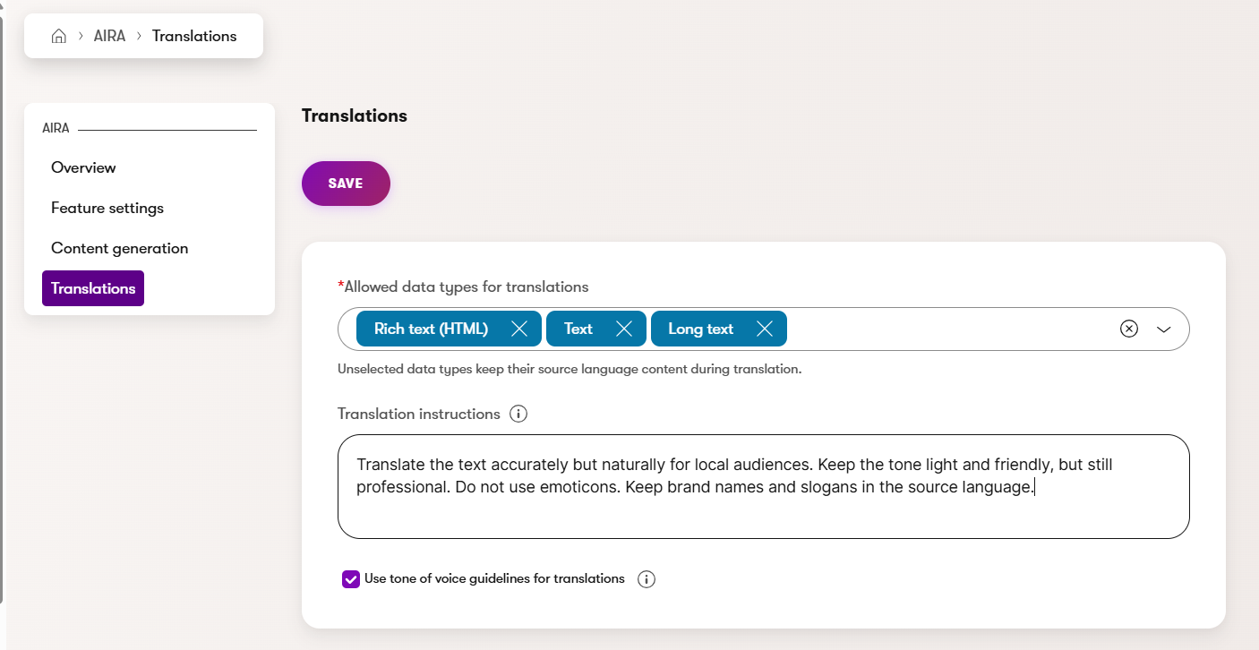This screenshot has width=1259, height=650.
Task: Open Content generation settings
Action: pos(119,248)
